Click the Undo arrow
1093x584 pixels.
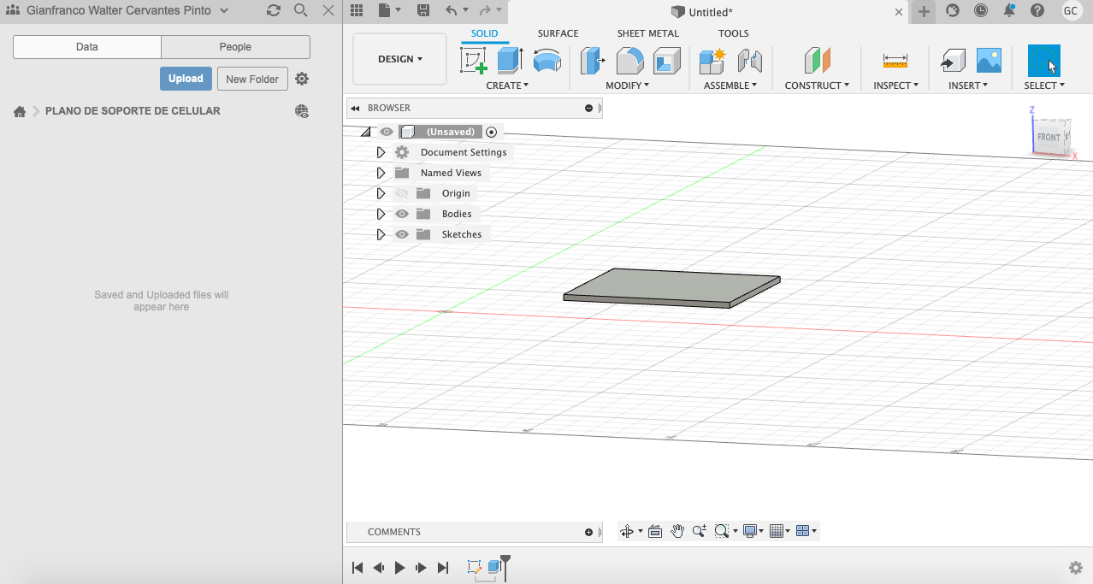coord(452,11)
